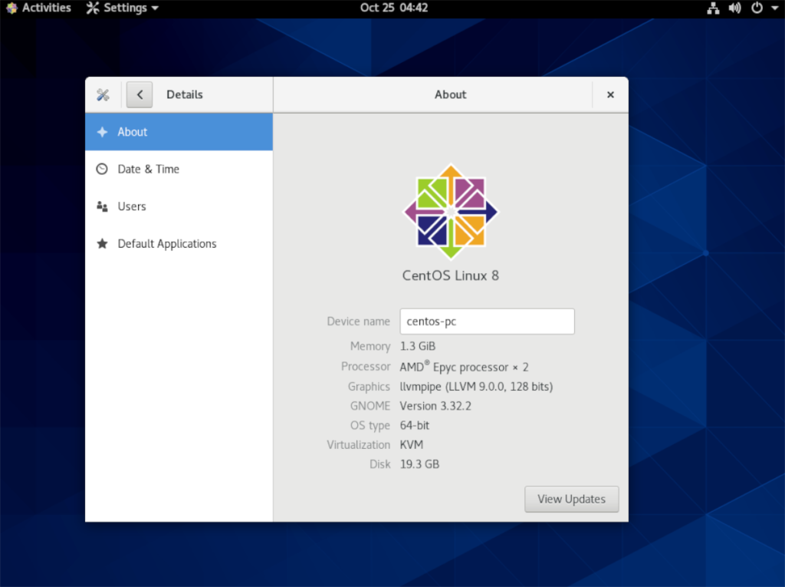Click the clock icon beside Date & Time
The image size is (785, 587).
pos(102,169)
